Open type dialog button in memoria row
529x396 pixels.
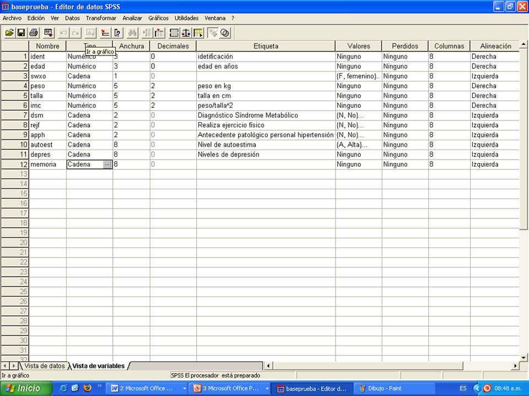coord(107,164)
